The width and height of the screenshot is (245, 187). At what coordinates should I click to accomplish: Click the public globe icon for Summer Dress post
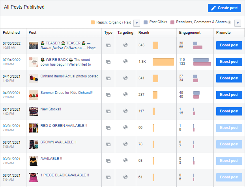click(x=125, y=94)
